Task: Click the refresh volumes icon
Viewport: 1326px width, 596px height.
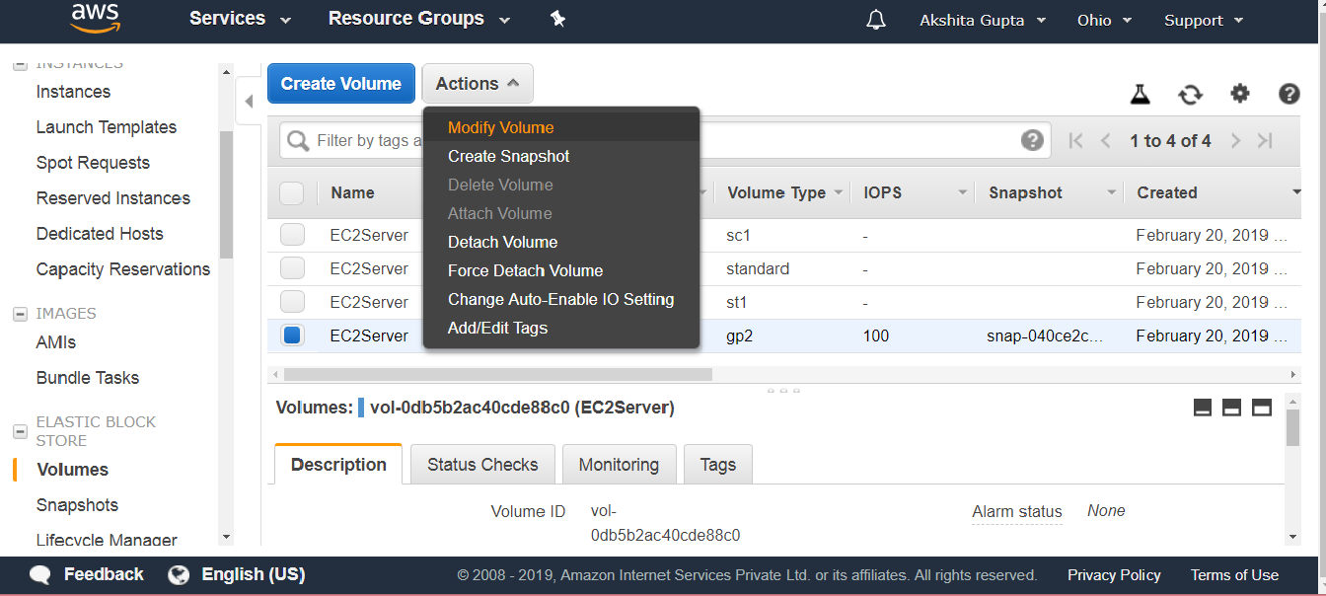Action: pos(1191,95)
